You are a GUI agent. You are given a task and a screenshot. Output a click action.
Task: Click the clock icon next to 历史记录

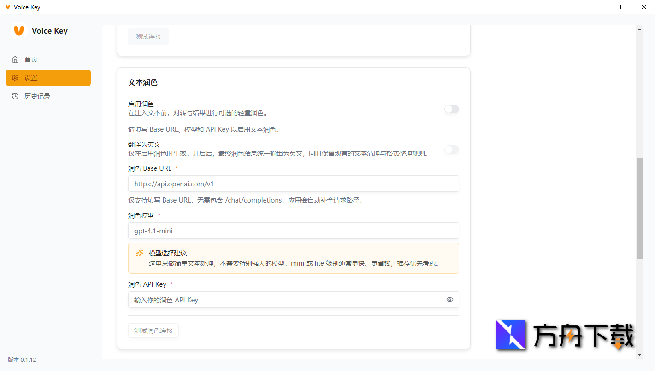click(x=15, y=96)
